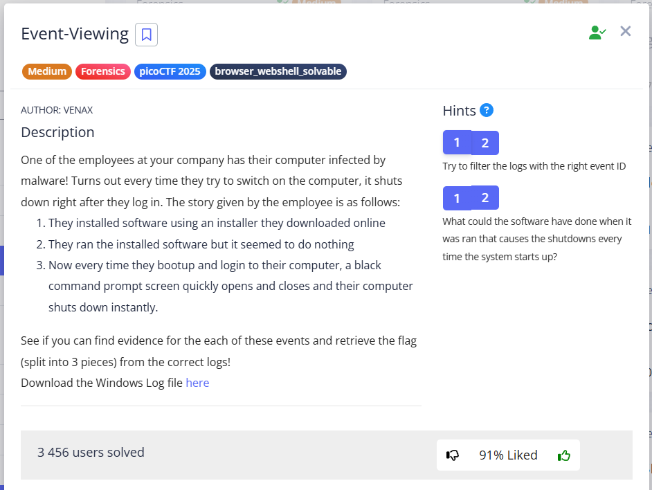The width and height of the screenshot is (652, 490).
Task: Click the Hints section heading
Action: pyautogui.click(x=459, y=111)
